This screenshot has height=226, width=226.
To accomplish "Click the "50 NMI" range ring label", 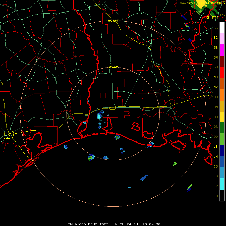I will click(x=113, y=67).
